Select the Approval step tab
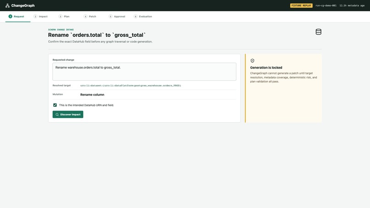370x208 pixels. pos(117,17)
